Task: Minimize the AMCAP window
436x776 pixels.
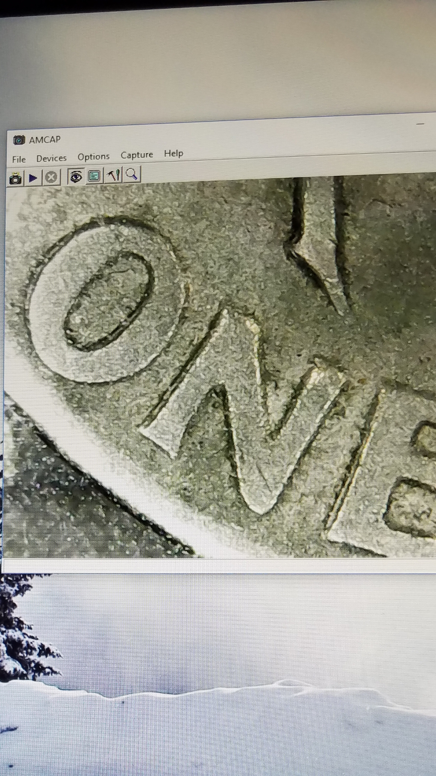Action: [421, 124]
